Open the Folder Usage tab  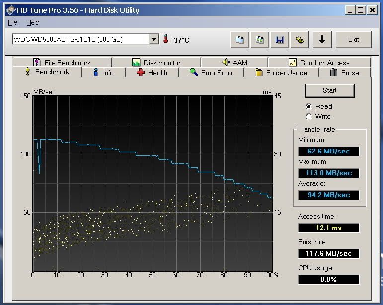pyautogui.click(x=281, y=73)
